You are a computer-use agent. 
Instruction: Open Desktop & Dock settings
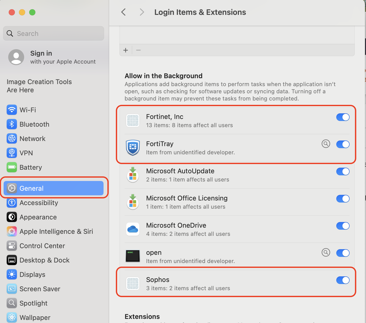pyautogui.click(x=44, y=260)
